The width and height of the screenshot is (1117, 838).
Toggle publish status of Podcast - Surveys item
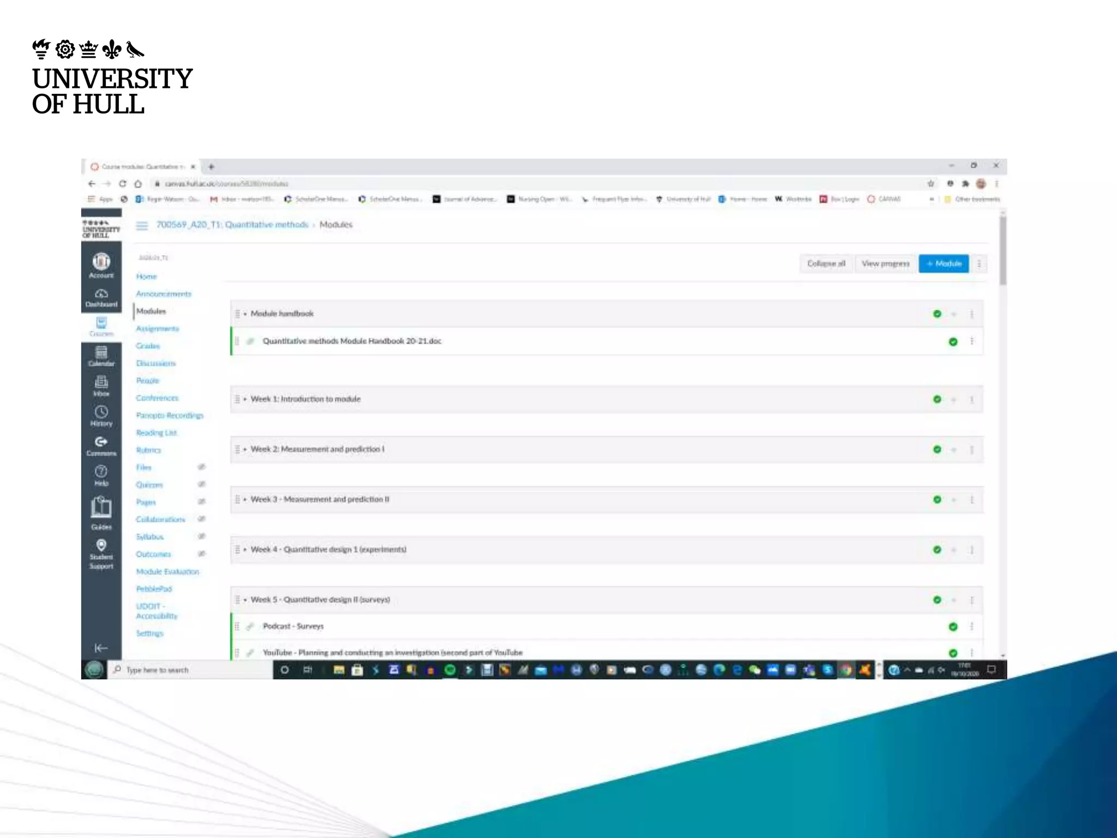(953, 626)
